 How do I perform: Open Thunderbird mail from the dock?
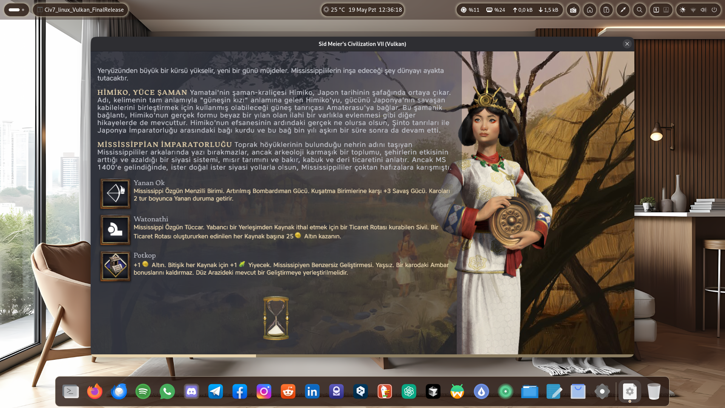tap(119, 392)
